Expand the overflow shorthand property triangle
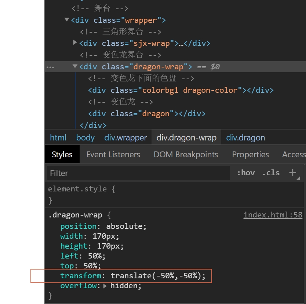 (105, 286)
